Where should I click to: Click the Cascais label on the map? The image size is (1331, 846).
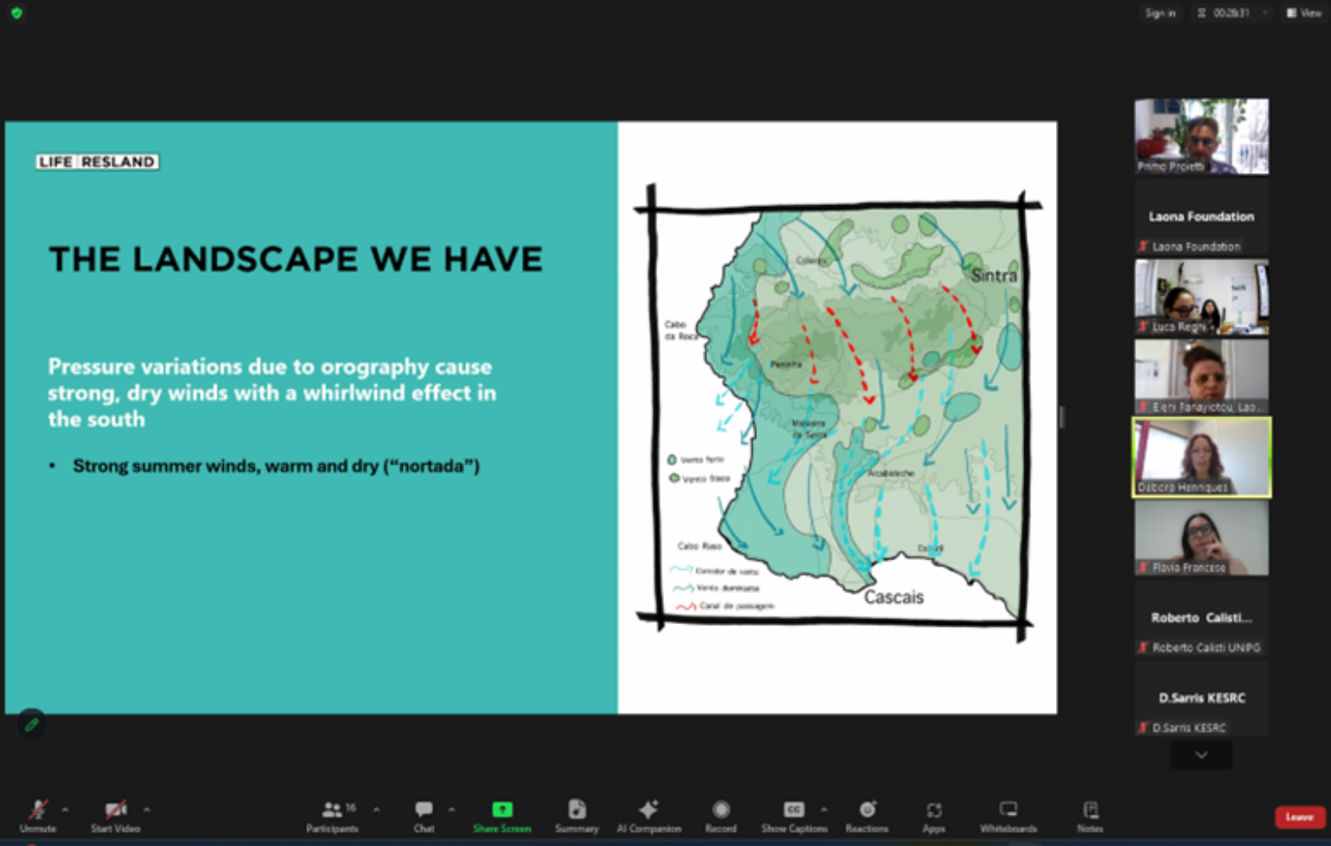[894, 597]
